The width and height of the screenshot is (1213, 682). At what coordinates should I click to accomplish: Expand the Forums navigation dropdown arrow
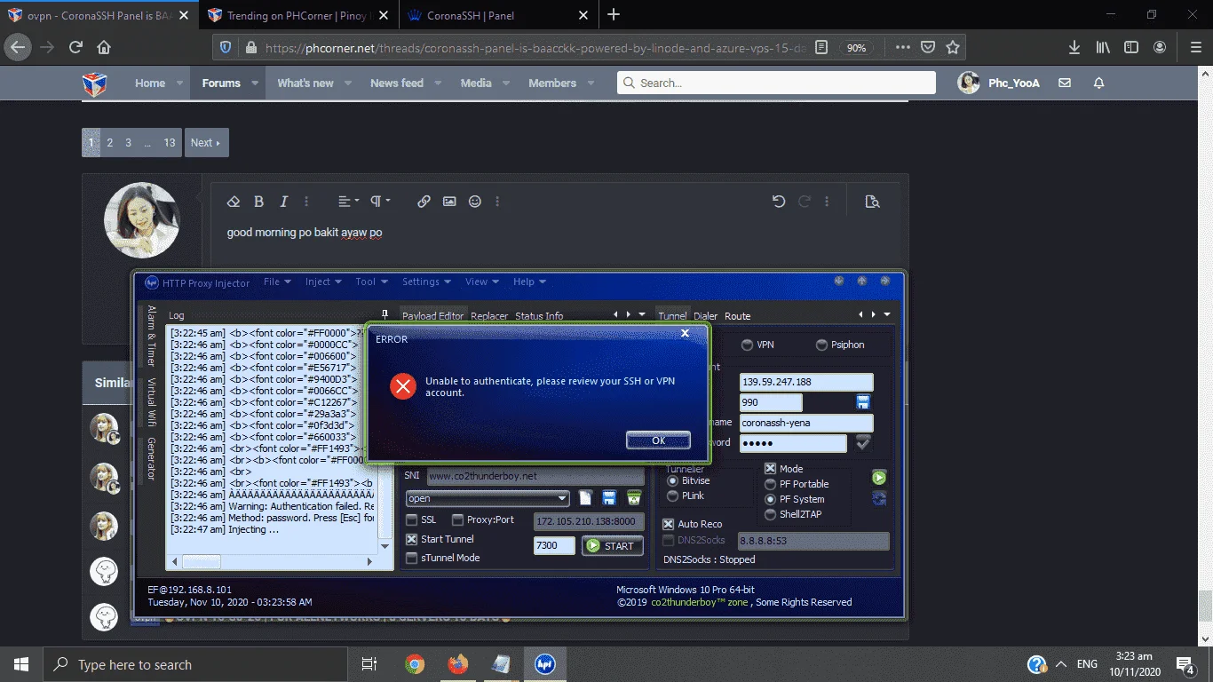254,83
